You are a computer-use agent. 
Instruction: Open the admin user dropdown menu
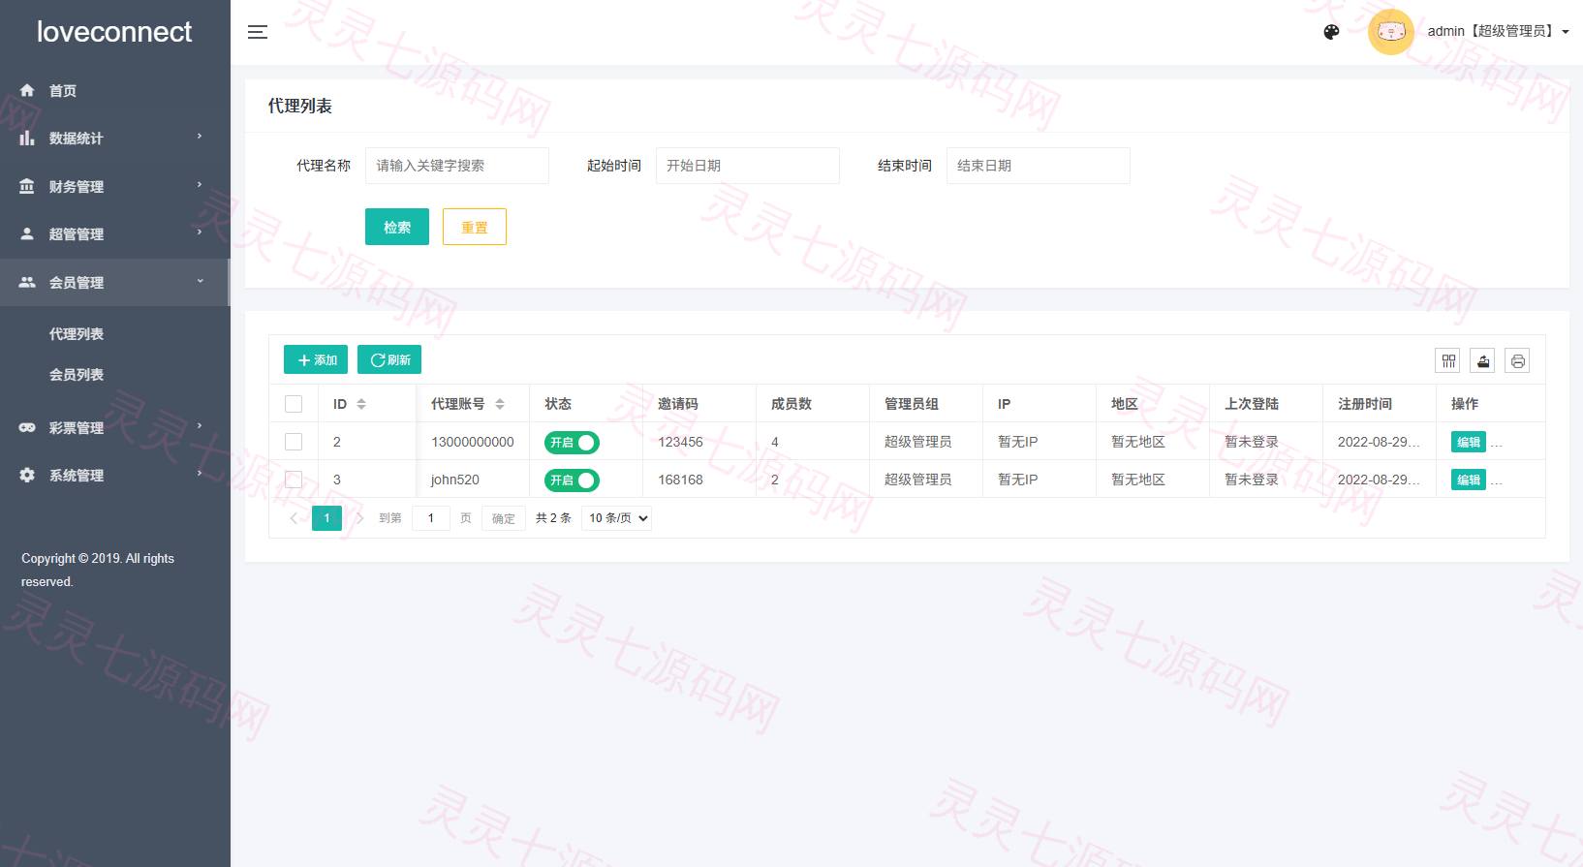pos(1498,31)
